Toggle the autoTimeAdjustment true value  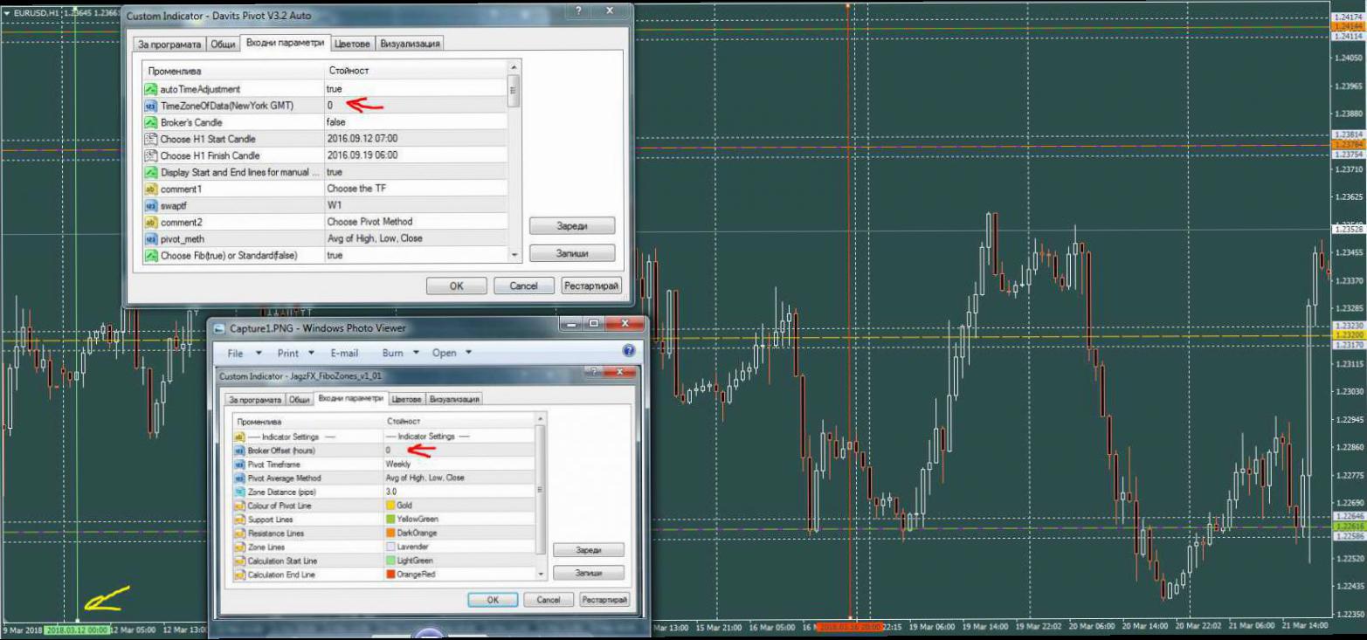point(335,89)
